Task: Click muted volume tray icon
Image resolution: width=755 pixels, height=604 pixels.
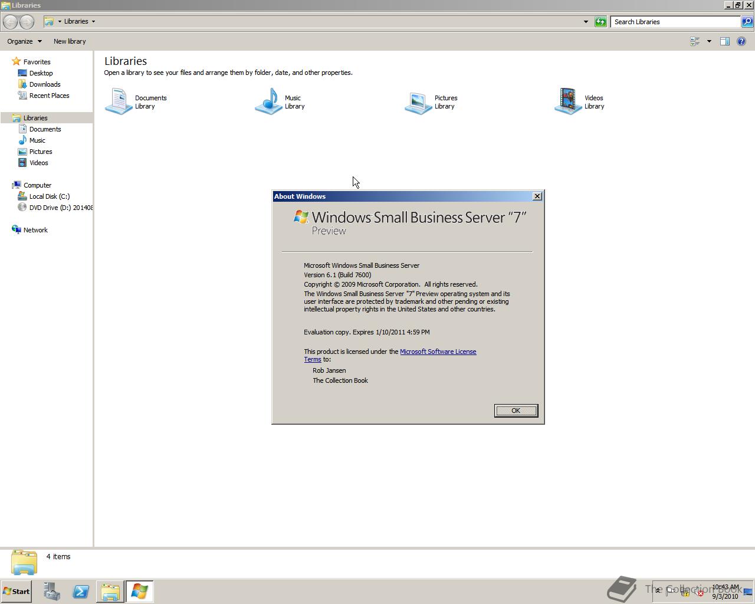Action: pyautogui.click(x=699, y=592)
